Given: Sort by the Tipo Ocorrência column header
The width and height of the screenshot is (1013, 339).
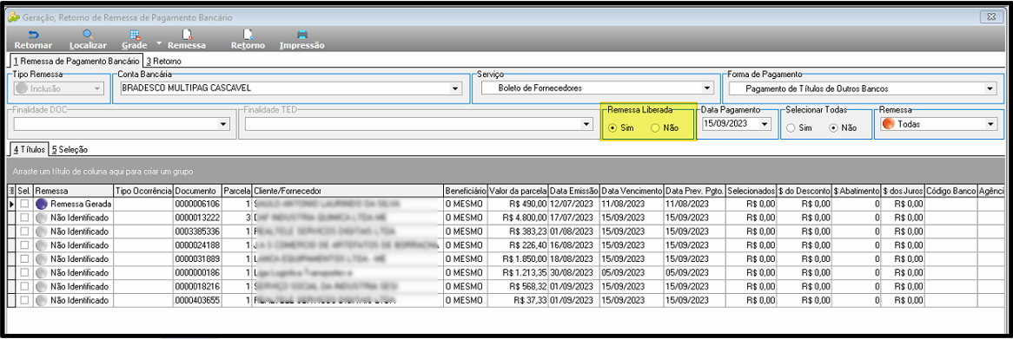Looking at the screenshot, I should [x=142, y=192].
